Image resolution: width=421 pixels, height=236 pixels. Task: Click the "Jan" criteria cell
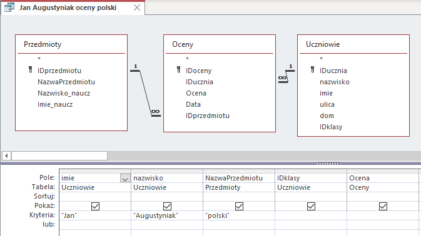tap(95, 215)
